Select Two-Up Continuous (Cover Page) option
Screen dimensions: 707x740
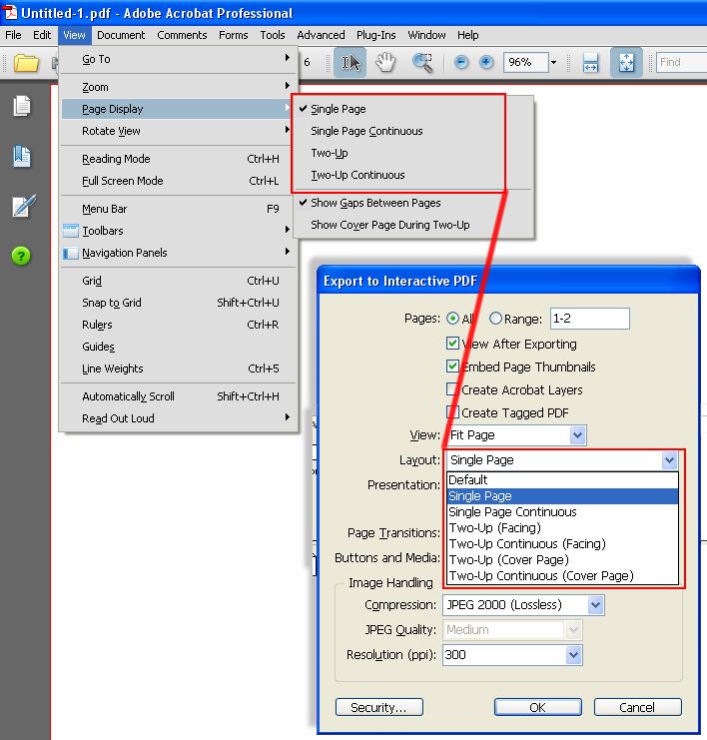click(562, 576)
